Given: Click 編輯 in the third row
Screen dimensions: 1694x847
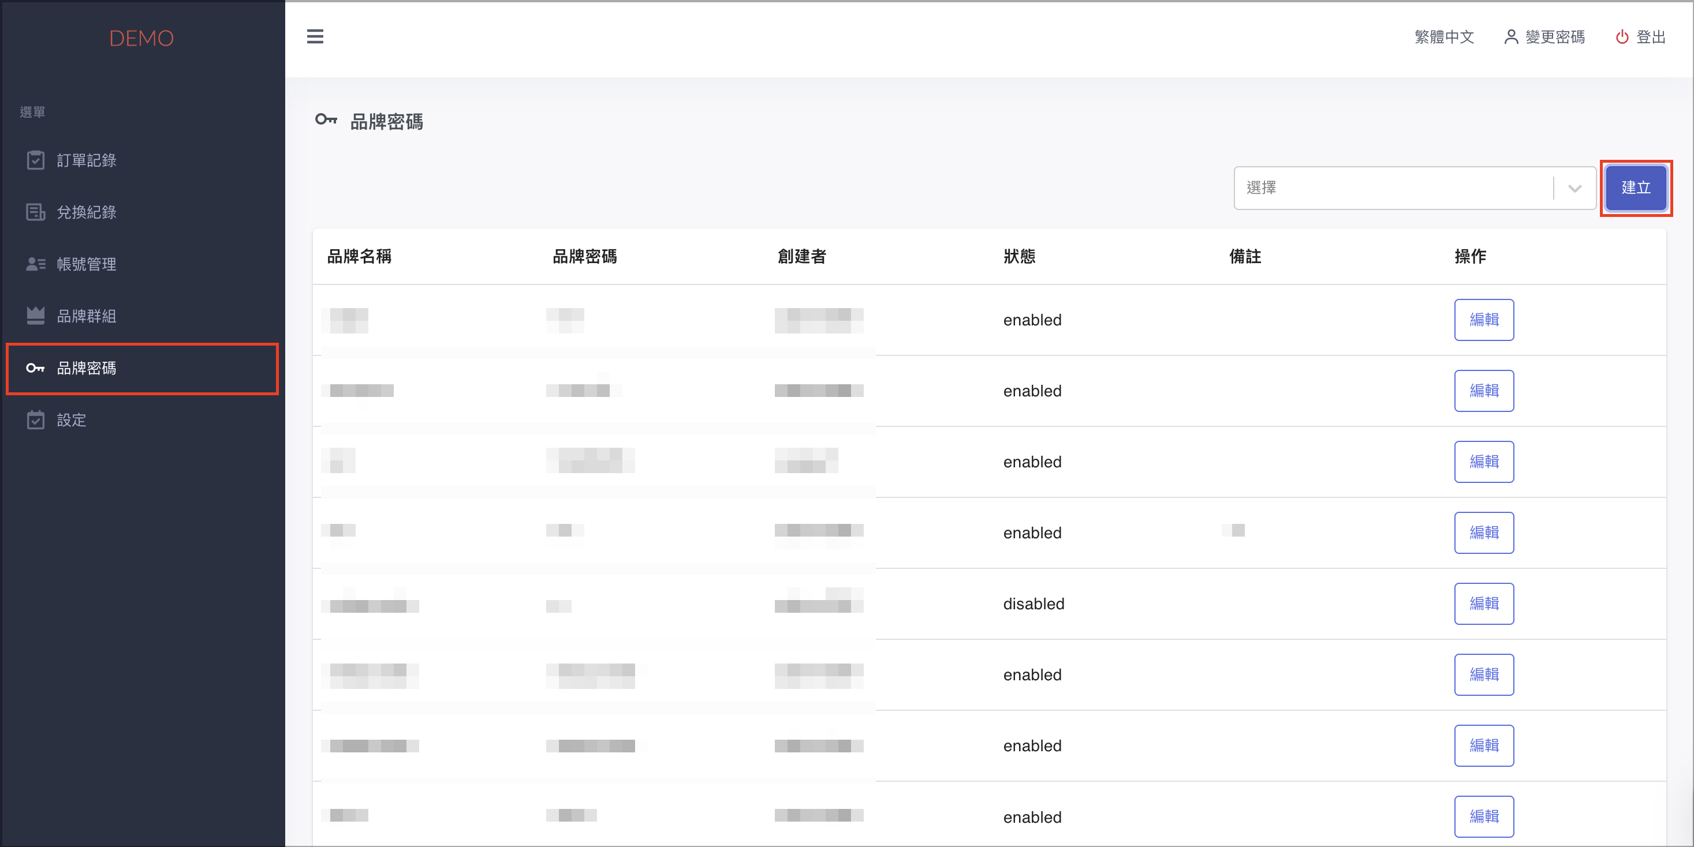Looking at the screenshot, I should coord(1484,462).
